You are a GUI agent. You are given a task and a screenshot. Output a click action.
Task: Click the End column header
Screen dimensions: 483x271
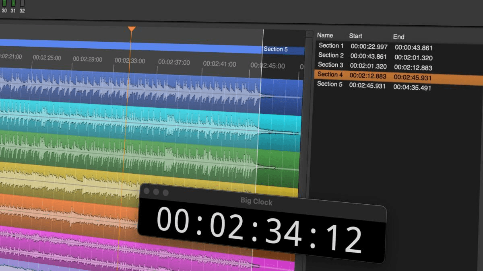pyautogui.click(x=398, y=37)
